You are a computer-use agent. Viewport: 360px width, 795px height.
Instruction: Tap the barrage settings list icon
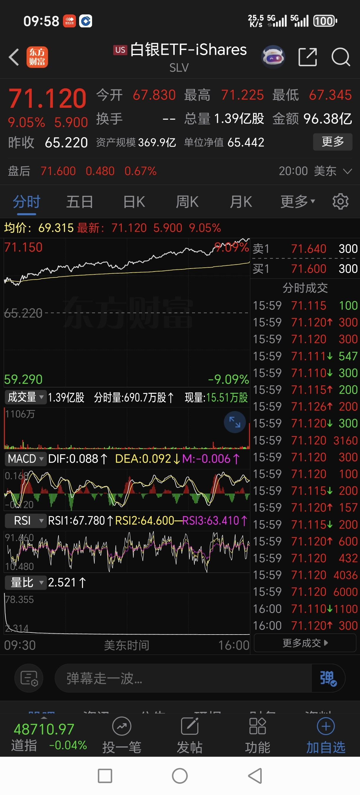pyautogui.click(x=29, y=678)
